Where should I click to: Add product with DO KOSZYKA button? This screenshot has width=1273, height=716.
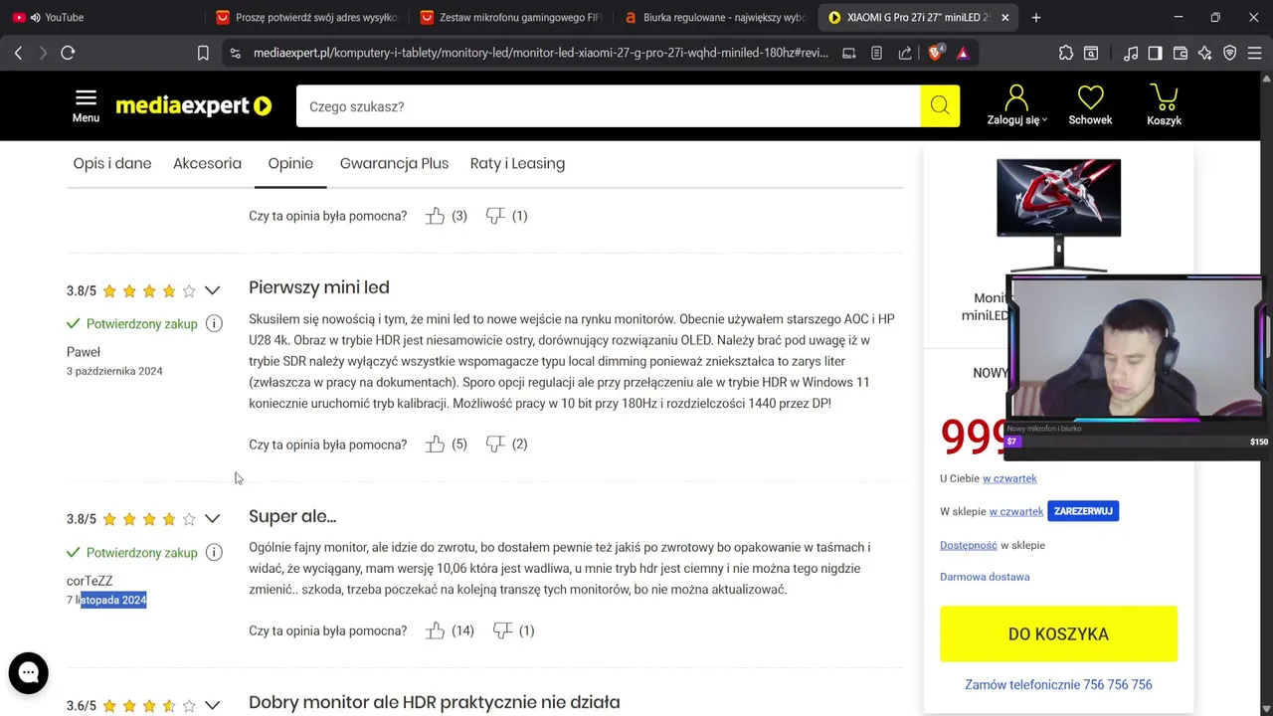click(1058, 633)
